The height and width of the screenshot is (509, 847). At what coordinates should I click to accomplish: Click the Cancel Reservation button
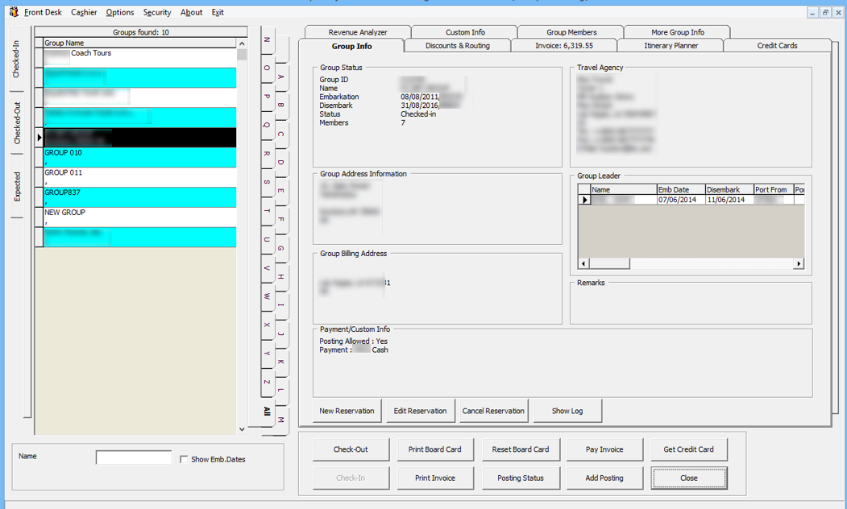click(x=493, y=411)
